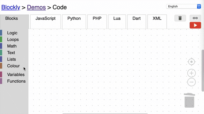The image size is (204, 114).
Task: Center the workspace with the crosshair icon
Action: [191, 62]
